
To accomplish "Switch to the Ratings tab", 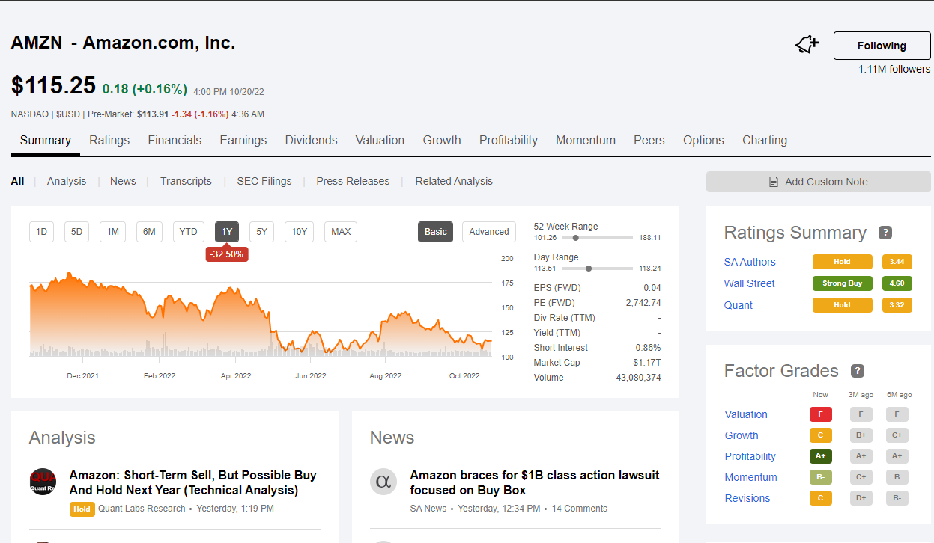I will [109, 140].
